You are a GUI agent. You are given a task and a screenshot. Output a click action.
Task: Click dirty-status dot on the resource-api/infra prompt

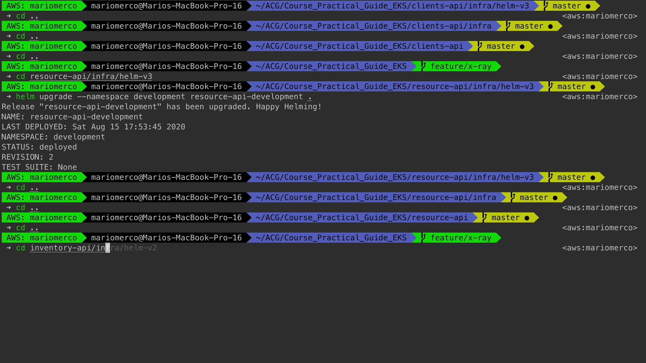click(x=555, y=198)
